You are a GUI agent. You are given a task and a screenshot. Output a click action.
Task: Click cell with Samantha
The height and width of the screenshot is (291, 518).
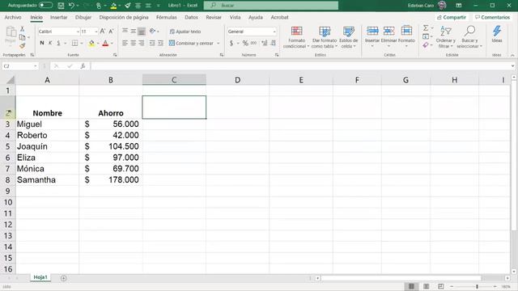coord(47,179)
